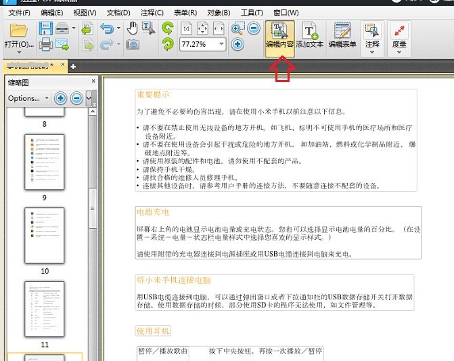Open a file with the folder icon

click(x=18, y=30)
